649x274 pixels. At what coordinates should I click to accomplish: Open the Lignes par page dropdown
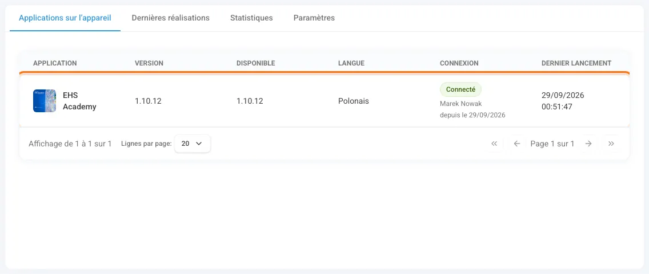pos(193,144)
